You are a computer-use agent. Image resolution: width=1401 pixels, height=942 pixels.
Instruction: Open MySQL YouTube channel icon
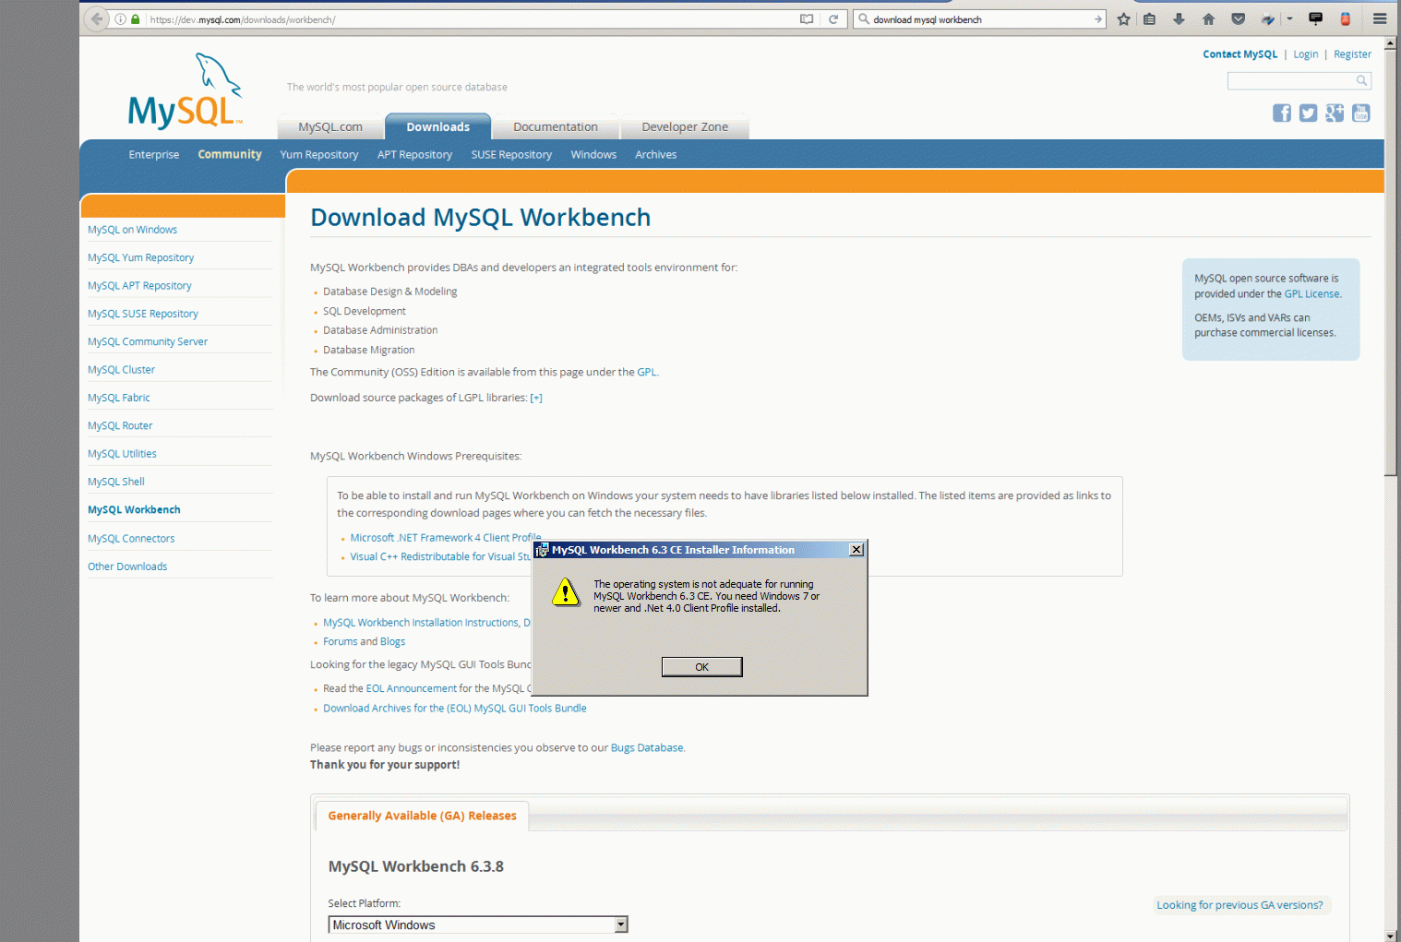pos(1361,113)
